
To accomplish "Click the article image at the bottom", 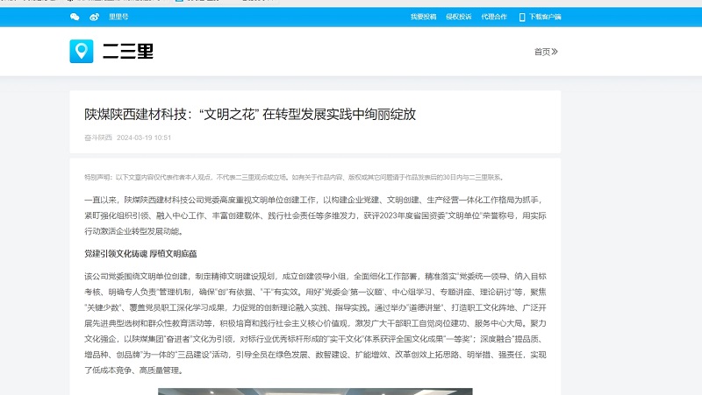I will click(315, 391).
